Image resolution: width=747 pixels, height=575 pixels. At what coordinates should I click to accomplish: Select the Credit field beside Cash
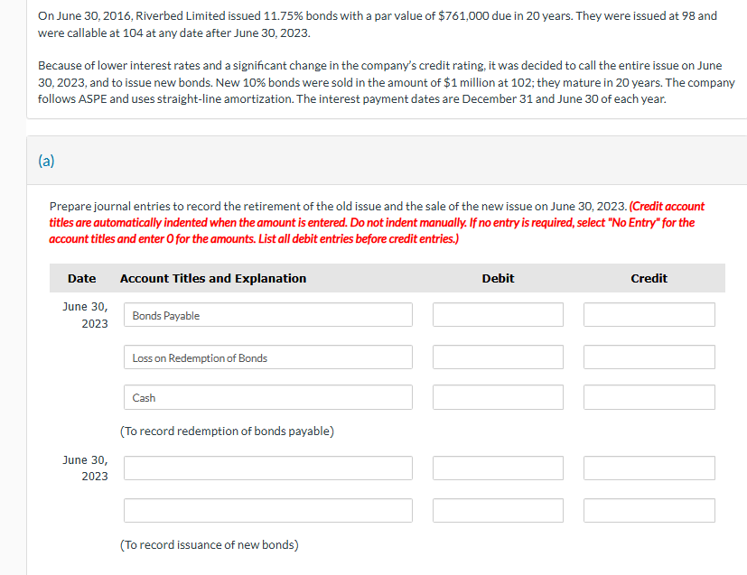click(x=649, y=397)
